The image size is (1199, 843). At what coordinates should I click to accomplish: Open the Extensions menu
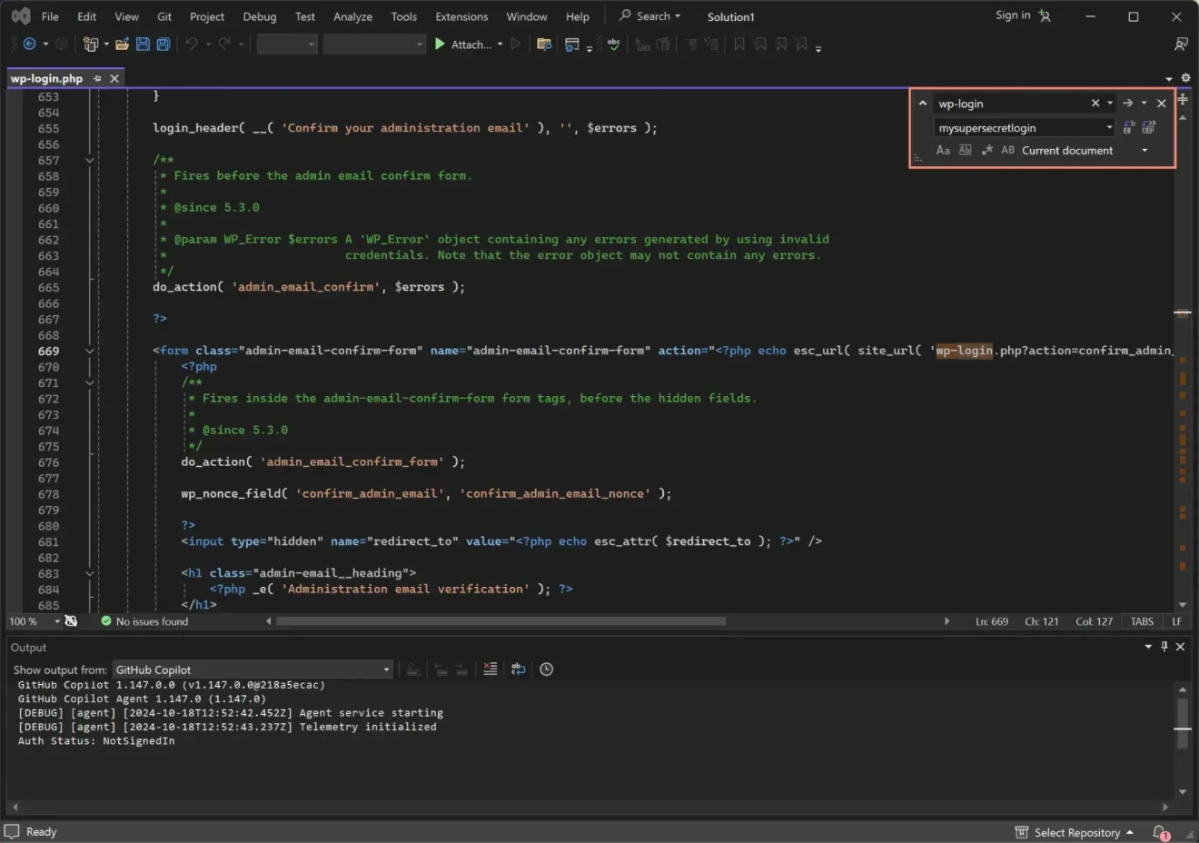(x=461, y=16)
